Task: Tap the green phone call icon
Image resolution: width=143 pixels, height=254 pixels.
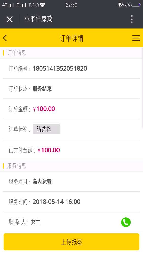Action: [126, 222]
